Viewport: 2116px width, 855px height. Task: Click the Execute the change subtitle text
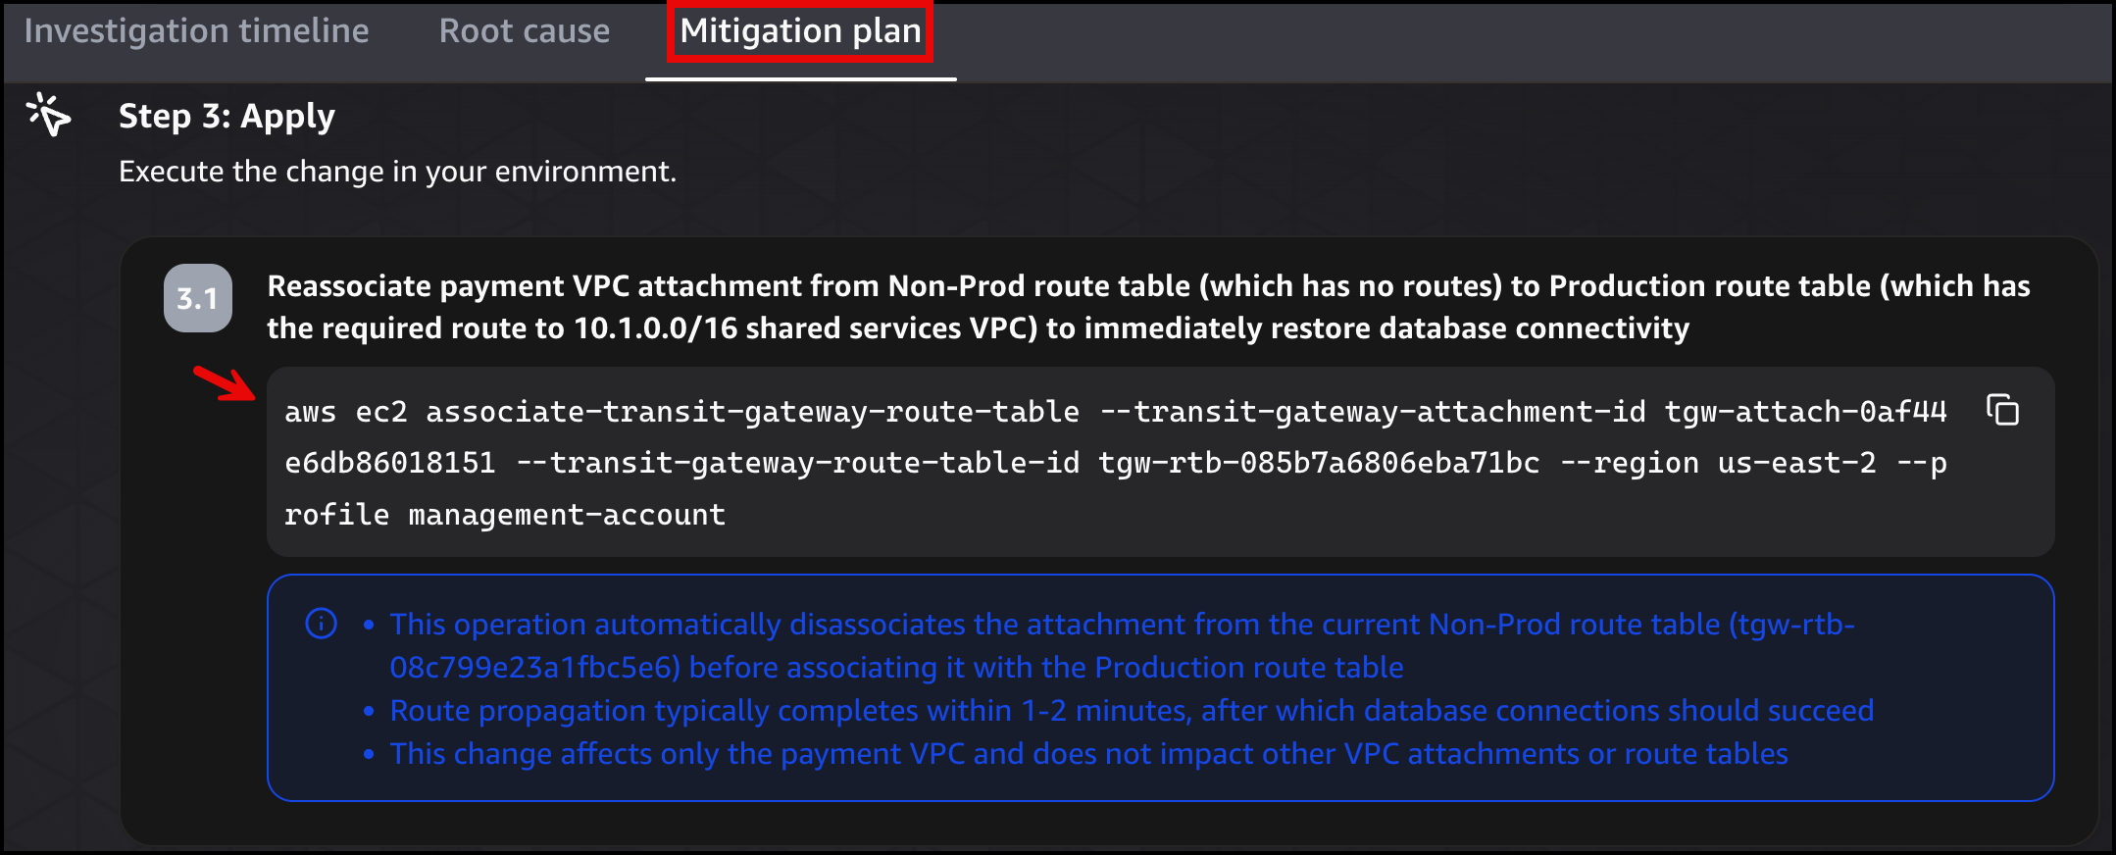coord(397,171)
